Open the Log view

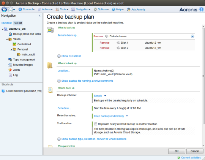pos(15,75)
